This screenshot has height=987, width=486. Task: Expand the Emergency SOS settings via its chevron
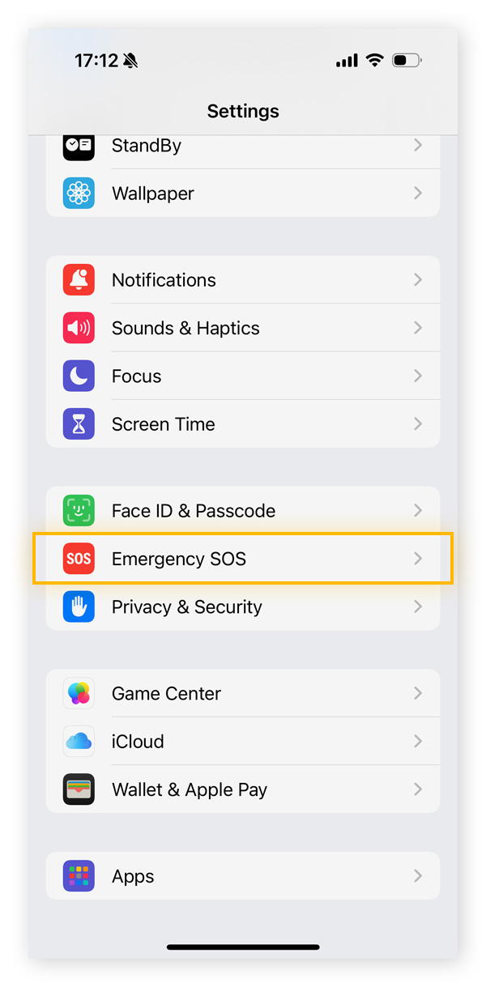pos(418,559)
